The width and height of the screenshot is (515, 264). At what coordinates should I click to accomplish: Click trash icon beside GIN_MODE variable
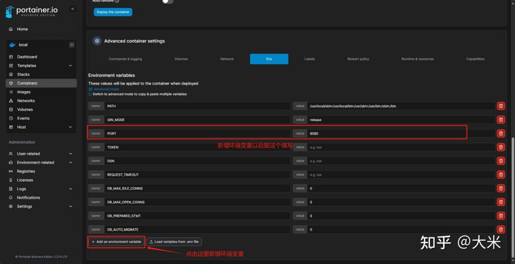click(x=501, y=120)
